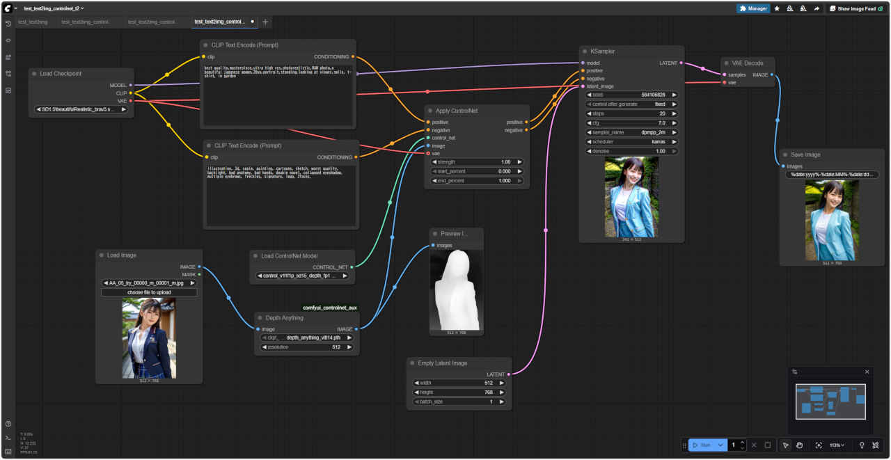Select the hand pan tool
Screen dimensions: 891x460
(x=800, y=445)
